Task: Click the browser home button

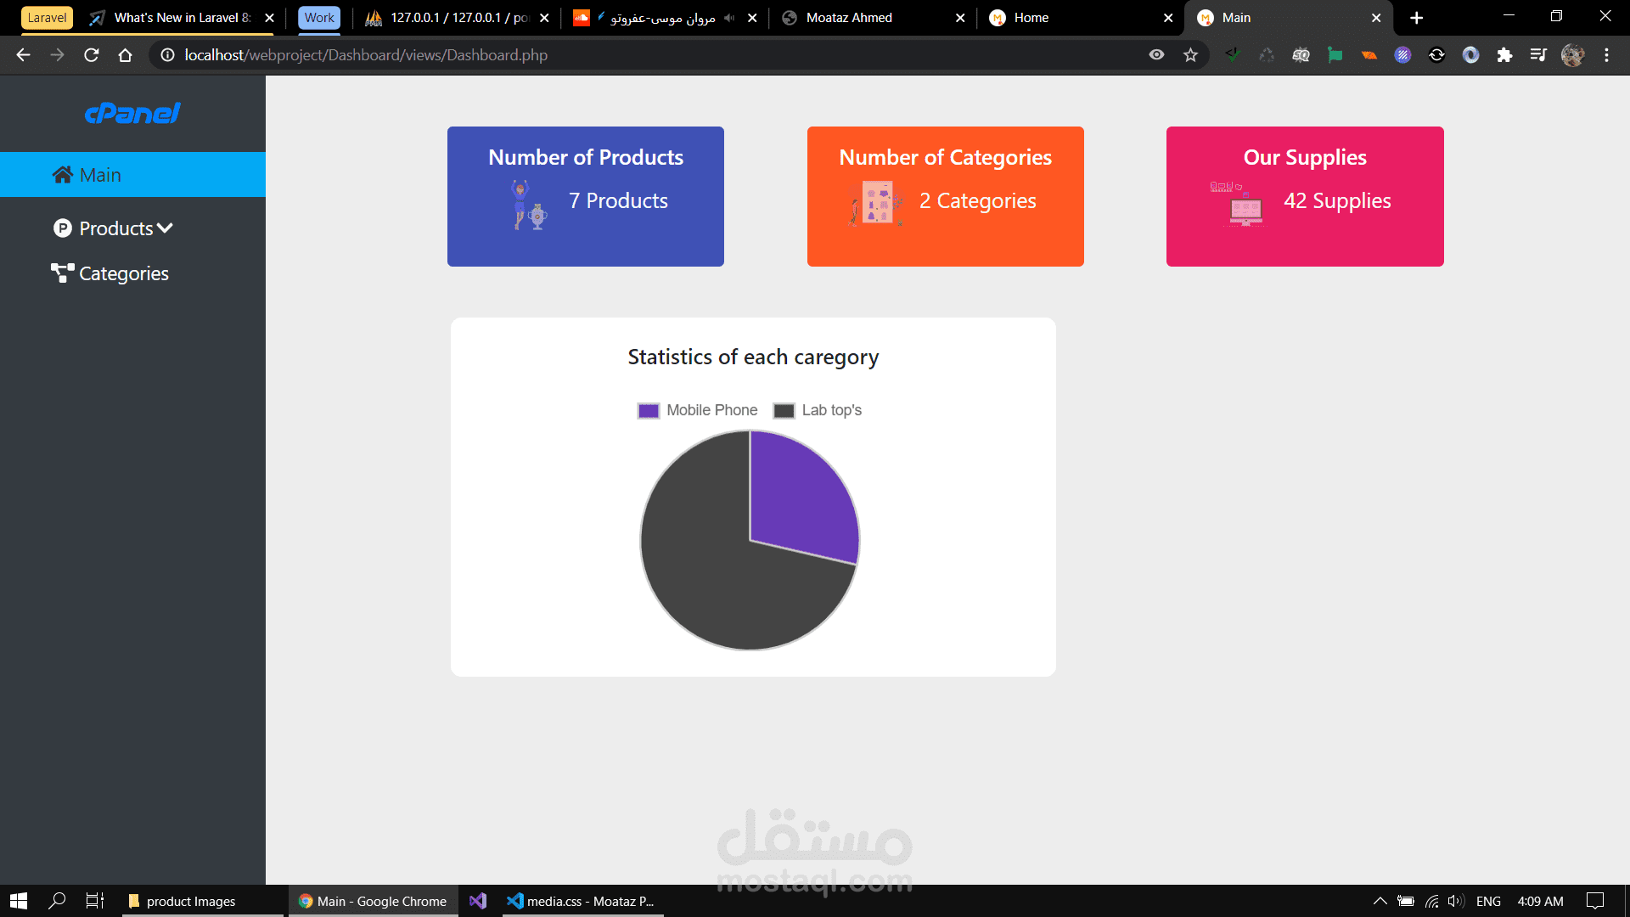Action: coord(125,55)
